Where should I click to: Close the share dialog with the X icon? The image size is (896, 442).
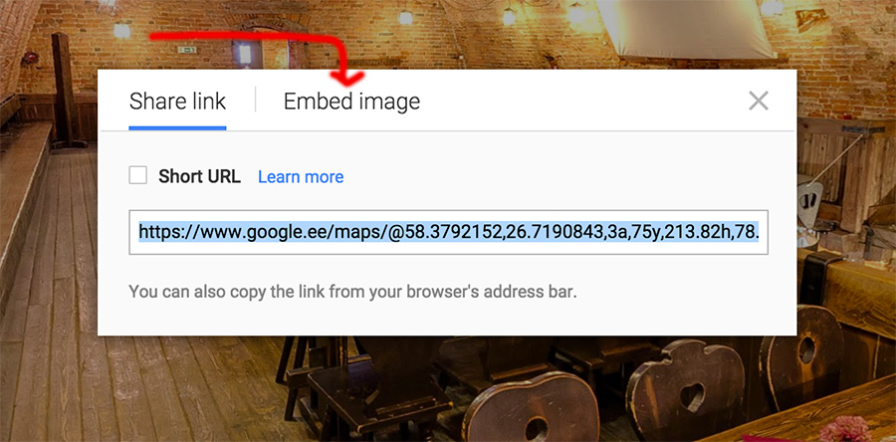[759, 102]
